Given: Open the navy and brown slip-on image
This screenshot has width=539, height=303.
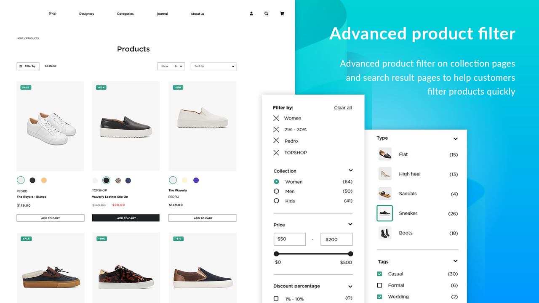Looking at the screenshot, I should coord(203,268).
